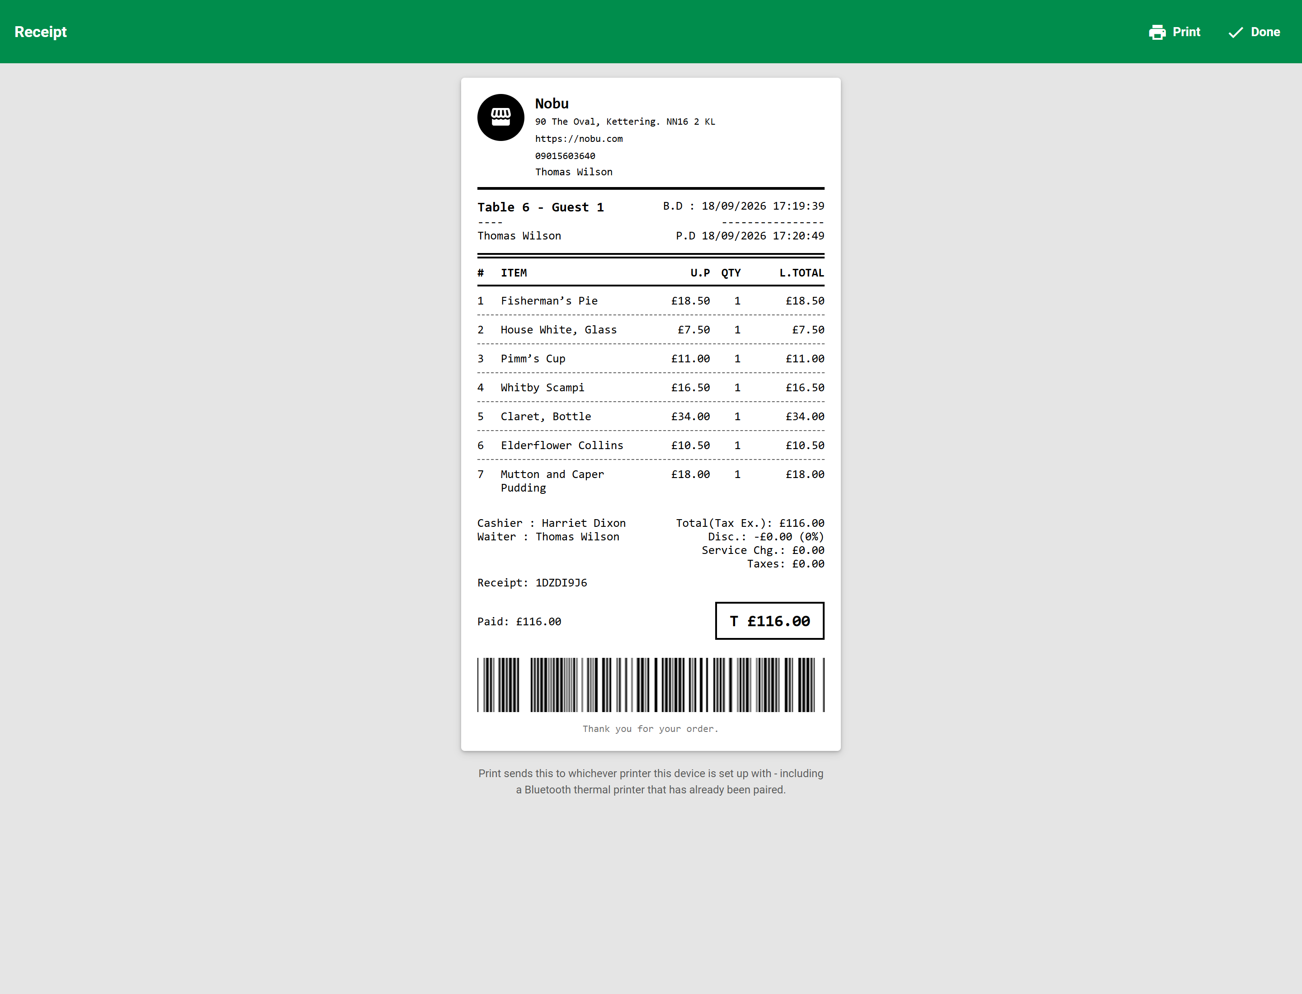Click 'Cashier : Harriet Dixon' line

tap(551, 523)
